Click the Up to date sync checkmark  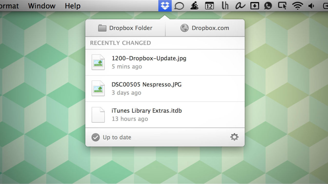click(95, 137)
